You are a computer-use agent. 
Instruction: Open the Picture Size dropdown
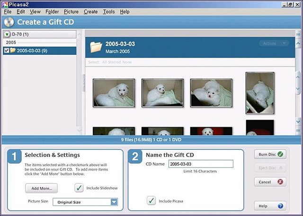tap(114, 202)
